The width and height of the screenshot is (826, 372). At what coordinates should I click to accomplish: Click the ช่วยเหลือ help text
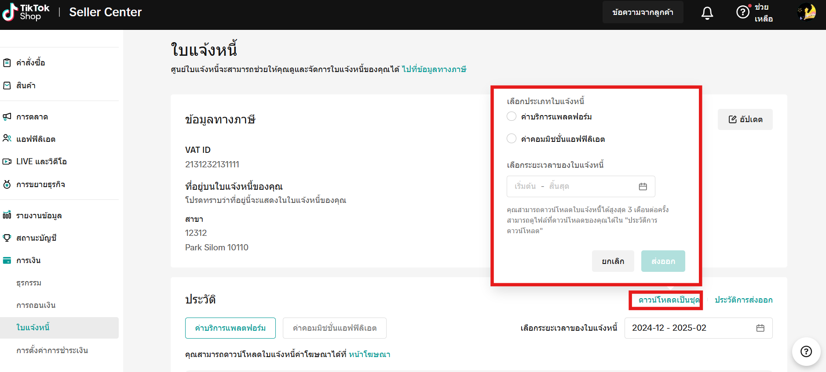point(764,13)
